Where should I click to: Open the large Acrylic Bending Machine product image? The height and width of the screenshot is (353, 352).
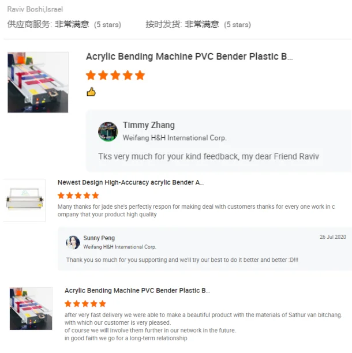pos(38,82)
